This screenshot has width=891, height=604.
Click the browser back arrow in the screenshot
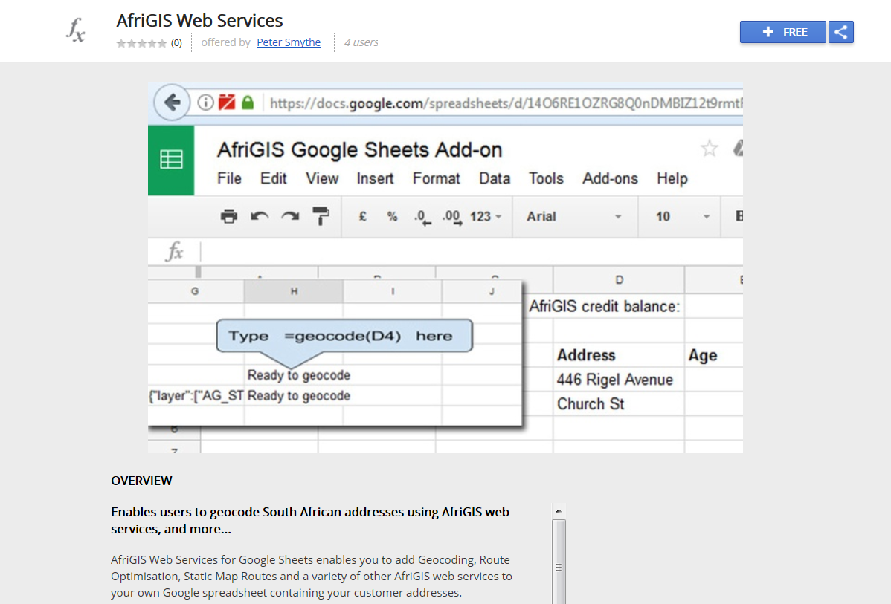click(x=173, y=103)
